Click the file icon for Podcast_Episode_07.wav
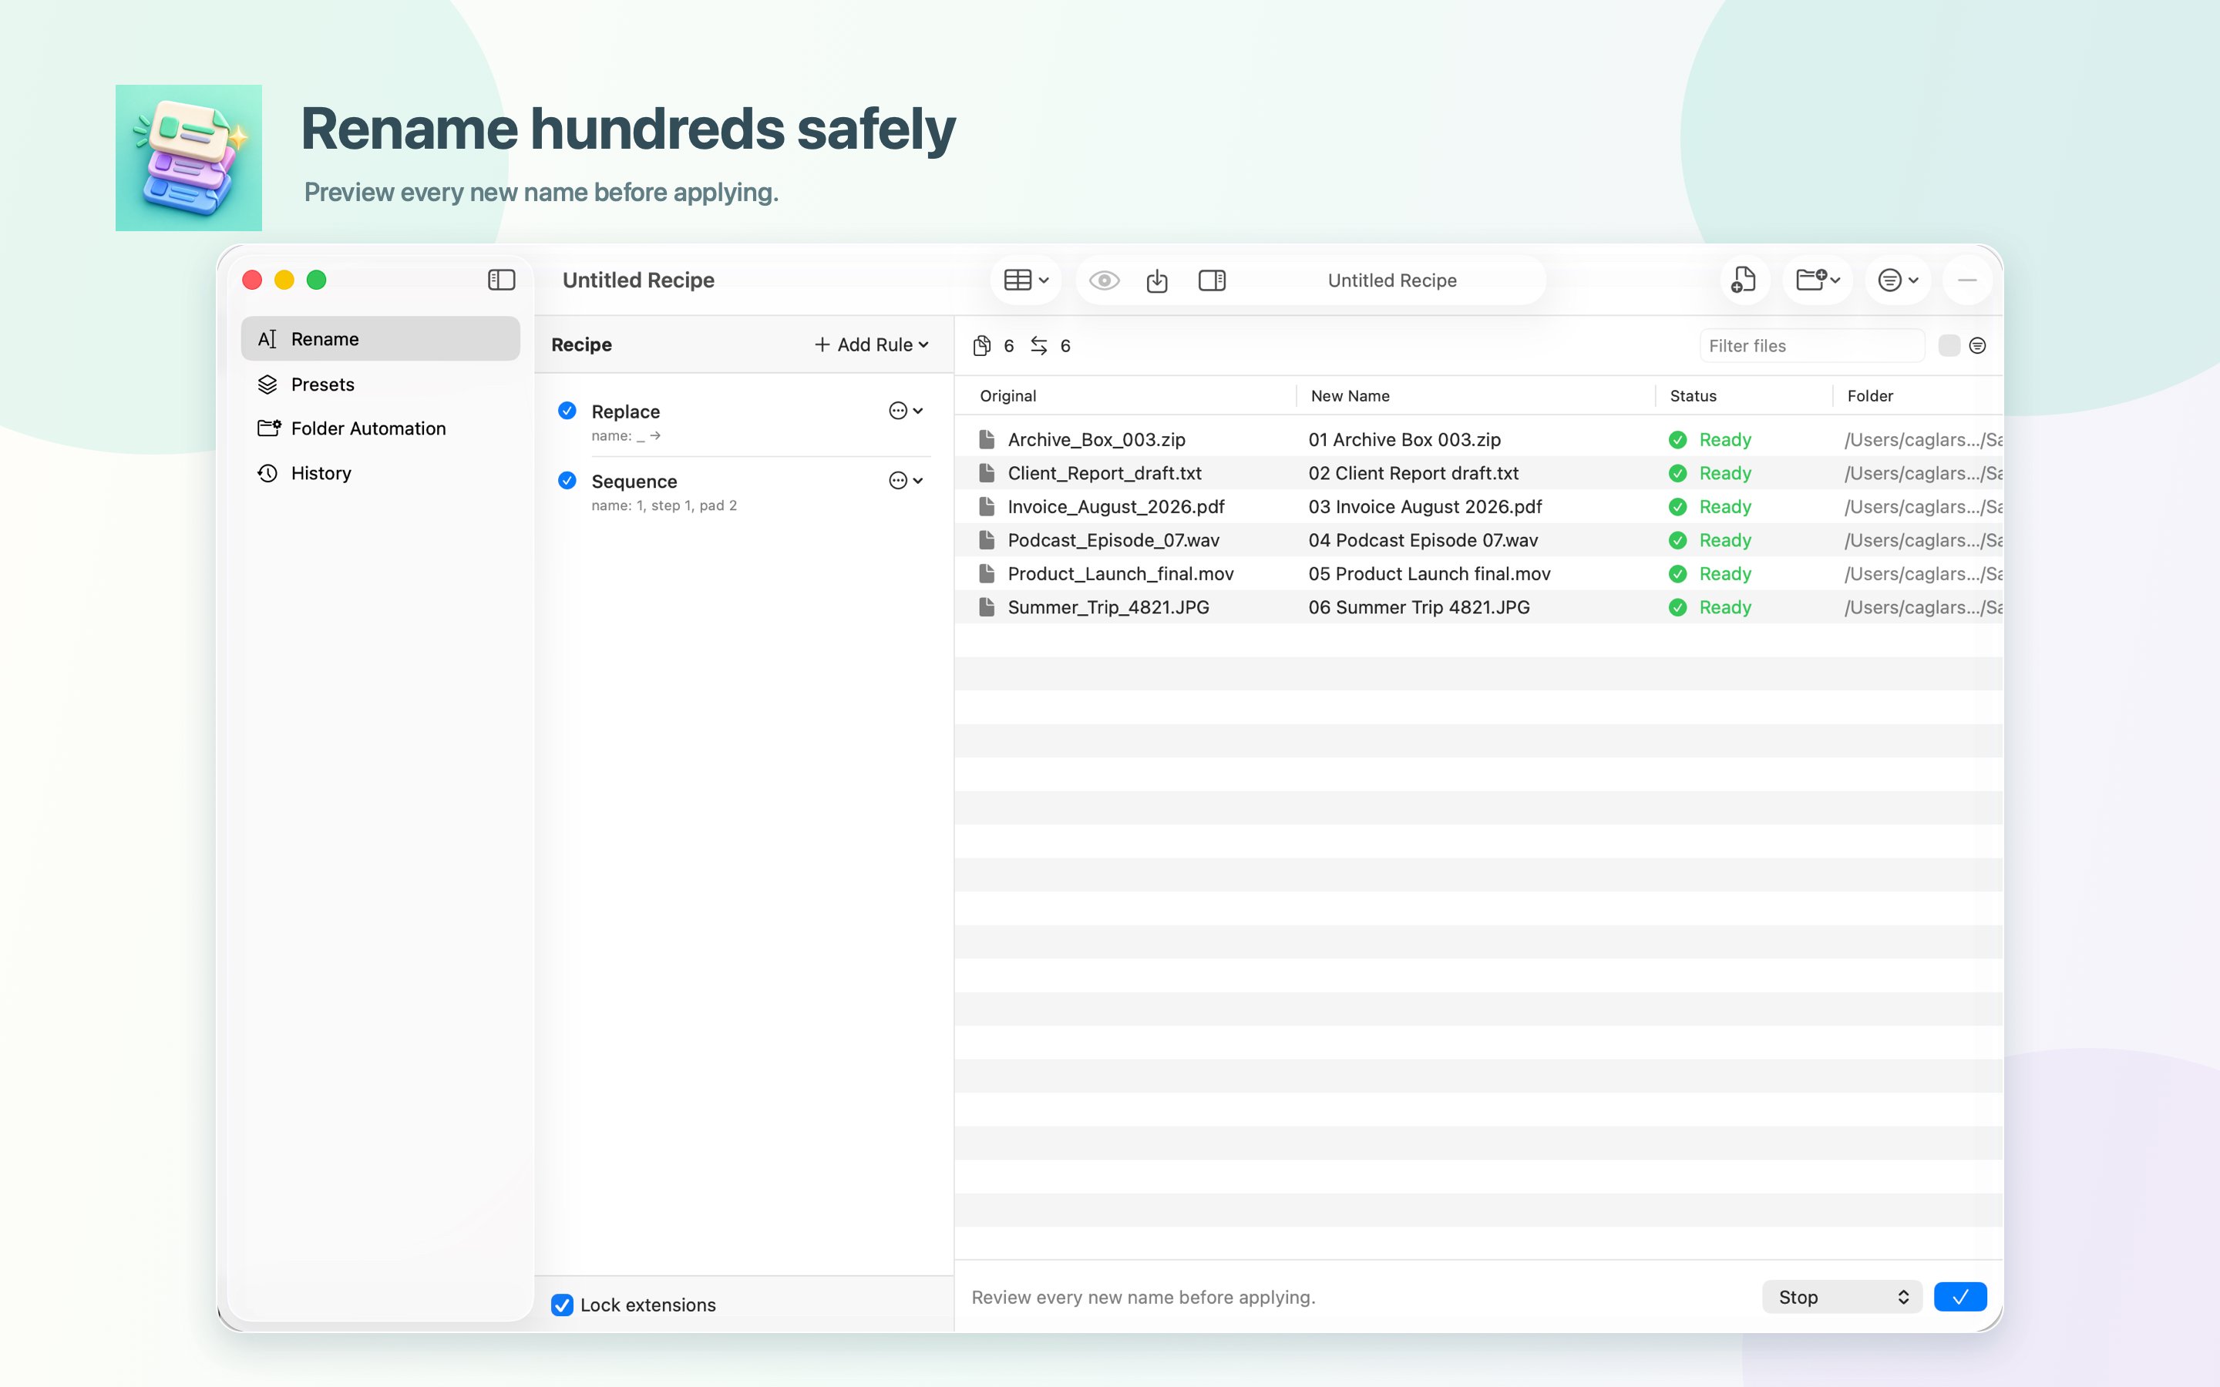The image size is (2220, 1387). [x=987, y=540]
